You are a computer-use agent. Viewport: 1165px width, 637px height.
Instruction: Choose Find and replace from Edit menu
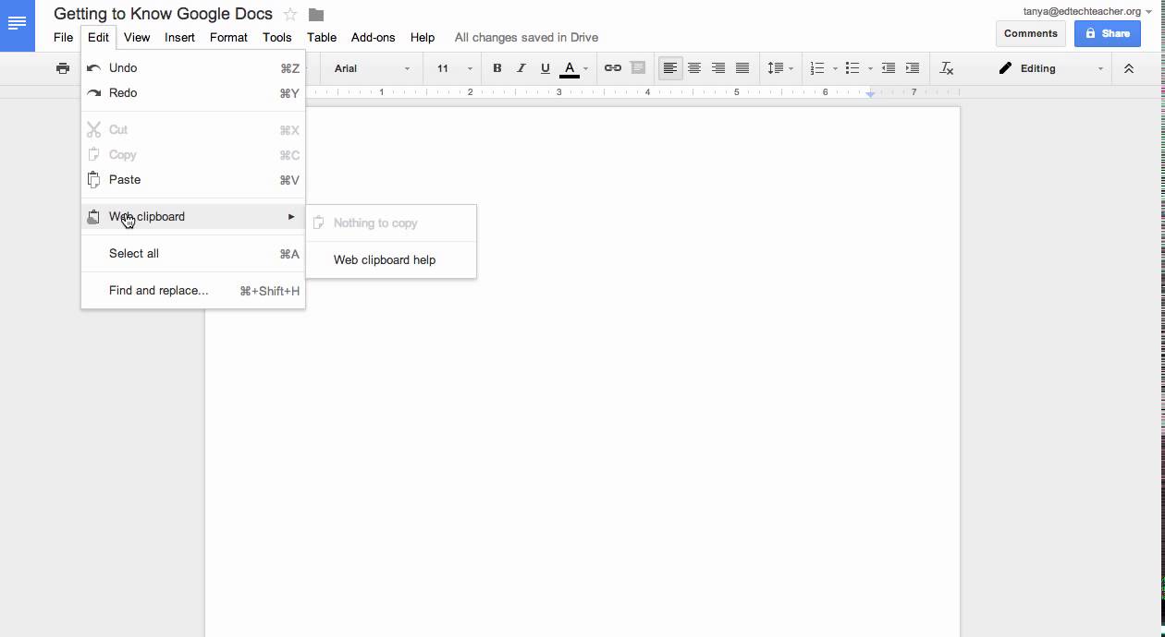pos(193,291)
